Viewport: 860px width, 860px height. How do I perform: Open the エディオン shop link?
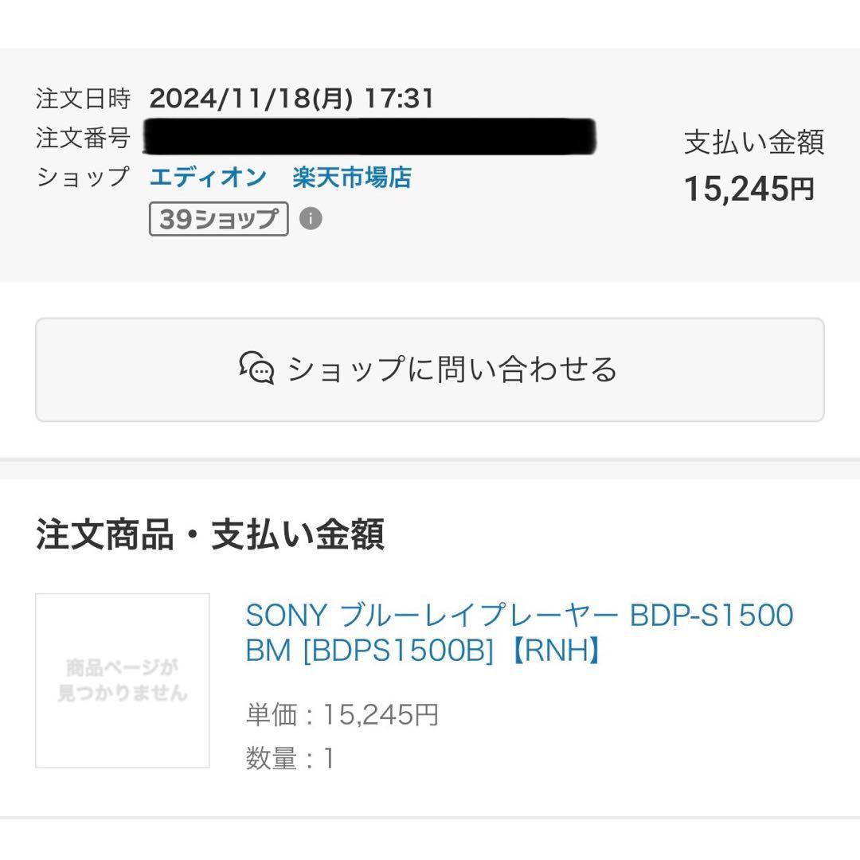pos(209,178)
